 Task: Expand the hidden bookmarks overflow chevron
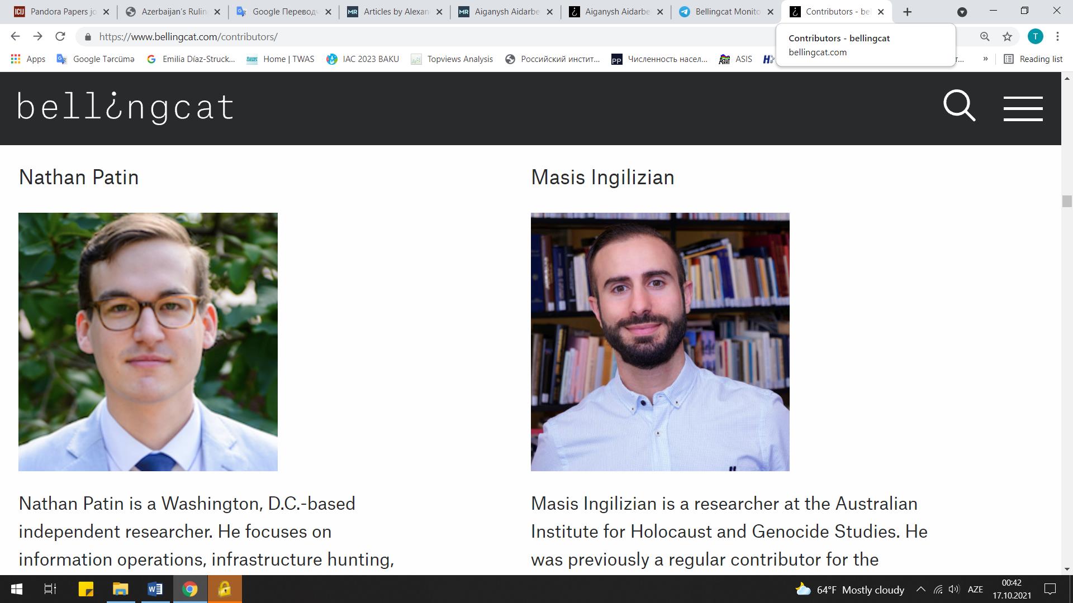click(x=985, y=59)
